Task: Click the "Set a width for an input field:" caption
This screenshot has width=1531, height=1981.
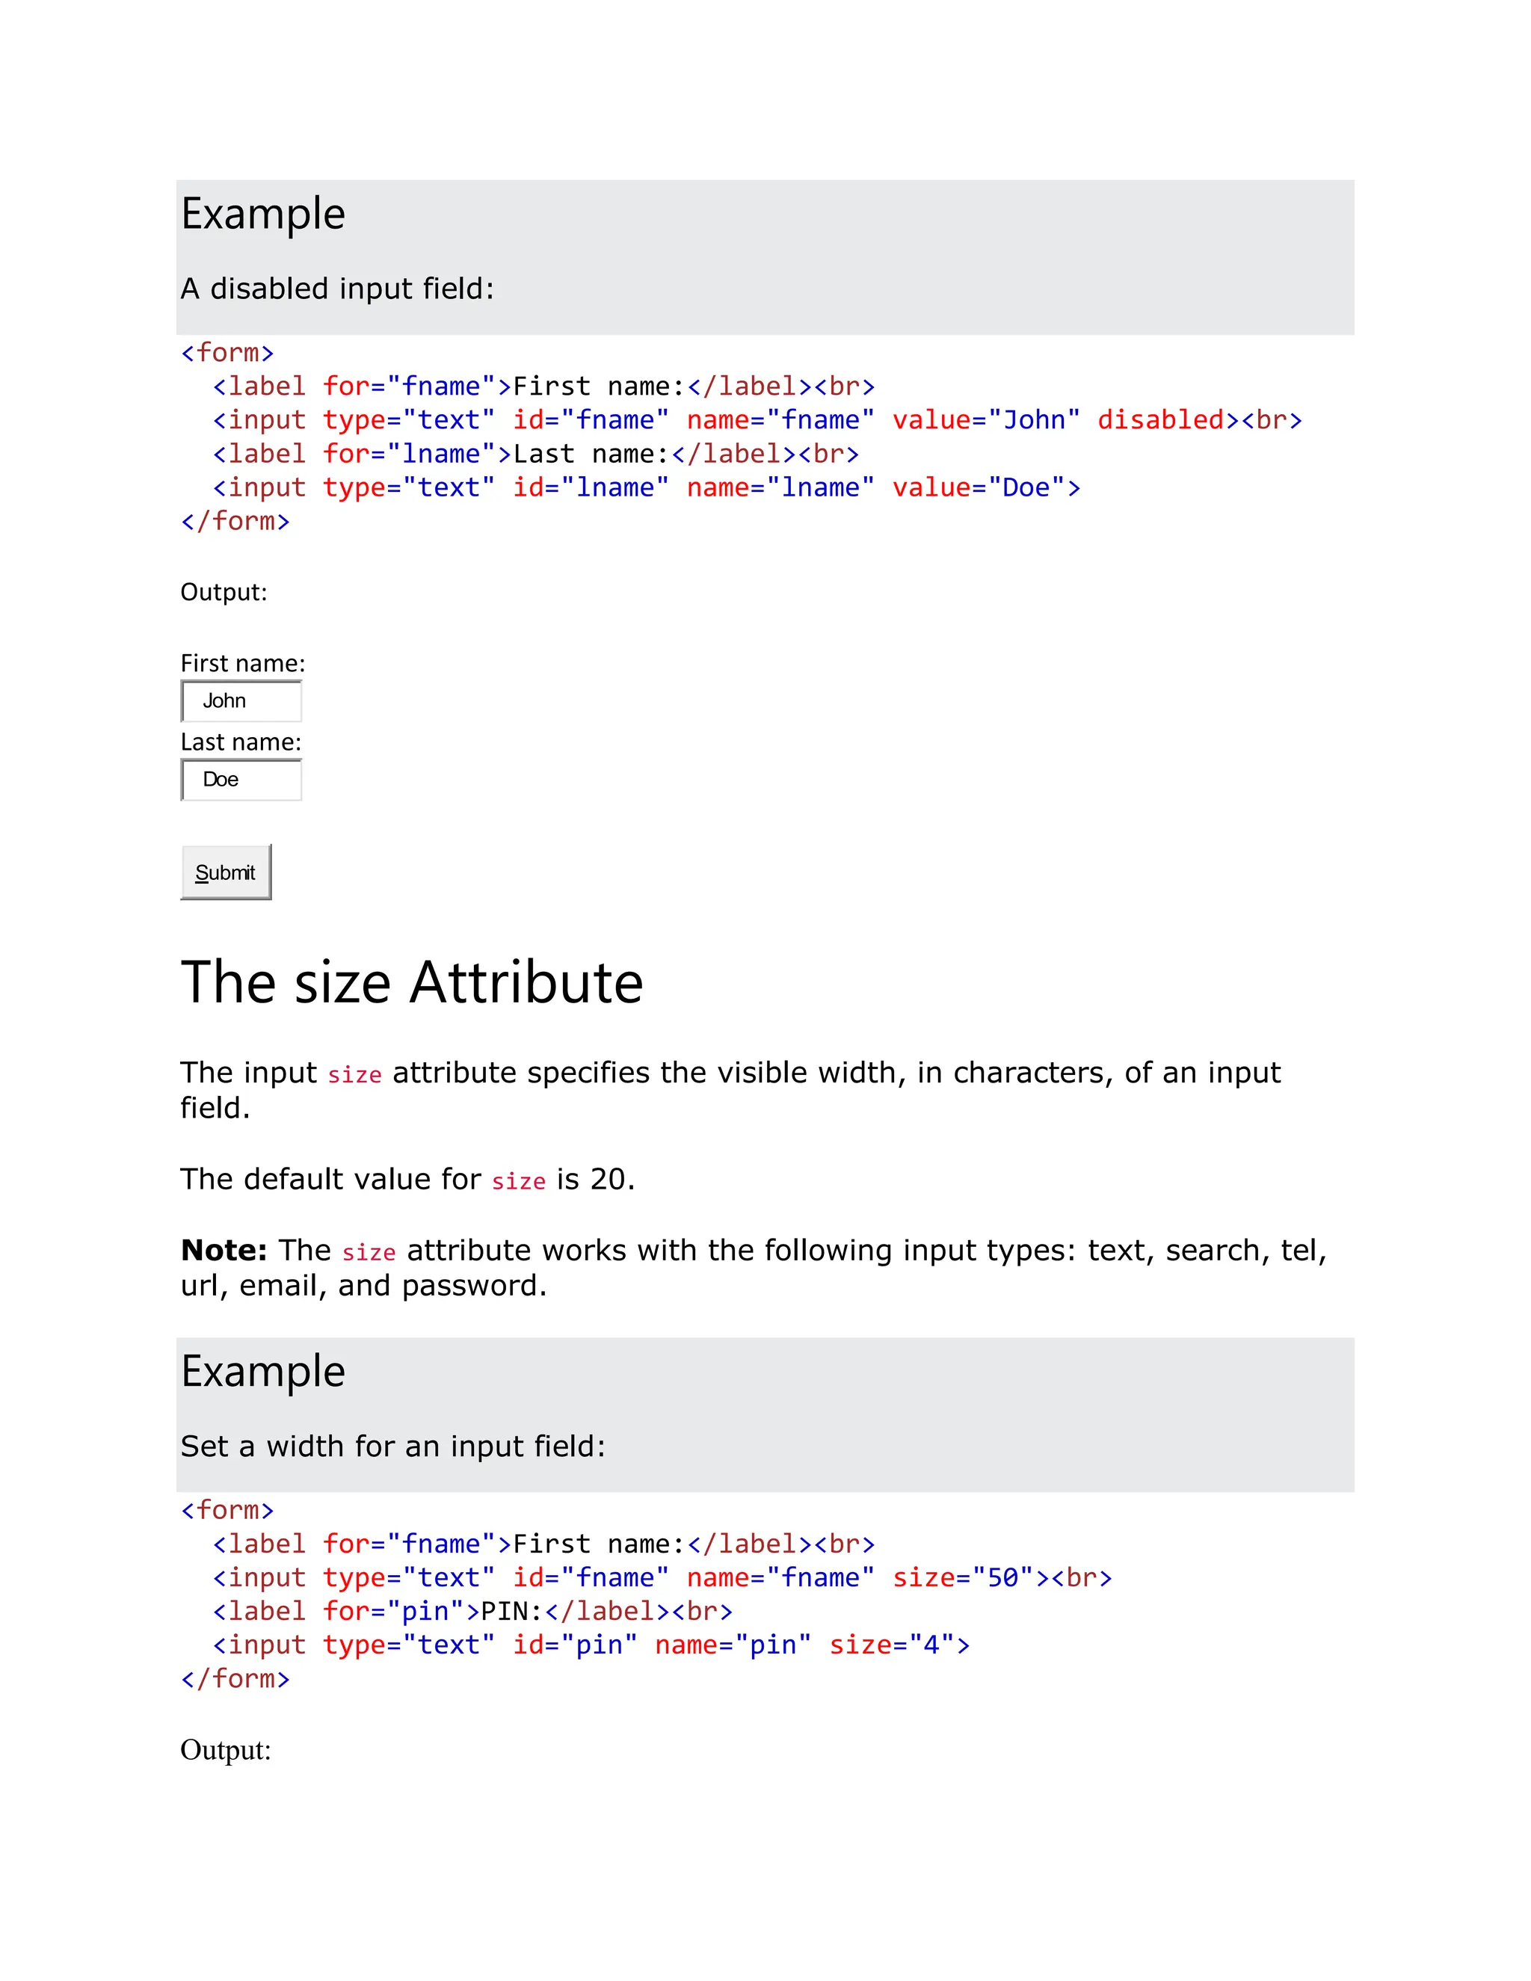Action: [x=392, y=1446]
